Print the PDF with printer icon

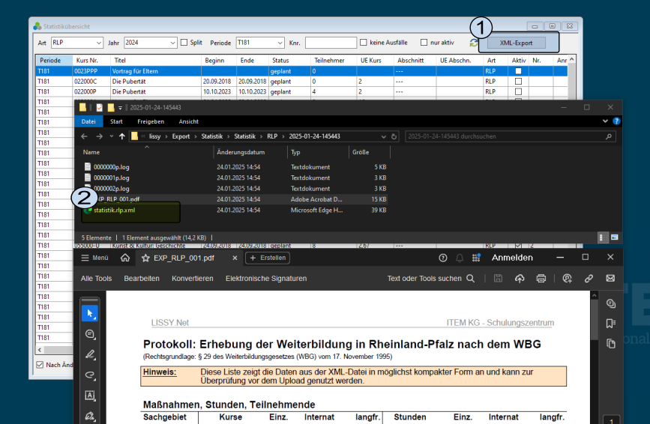(x=541, y=279)
